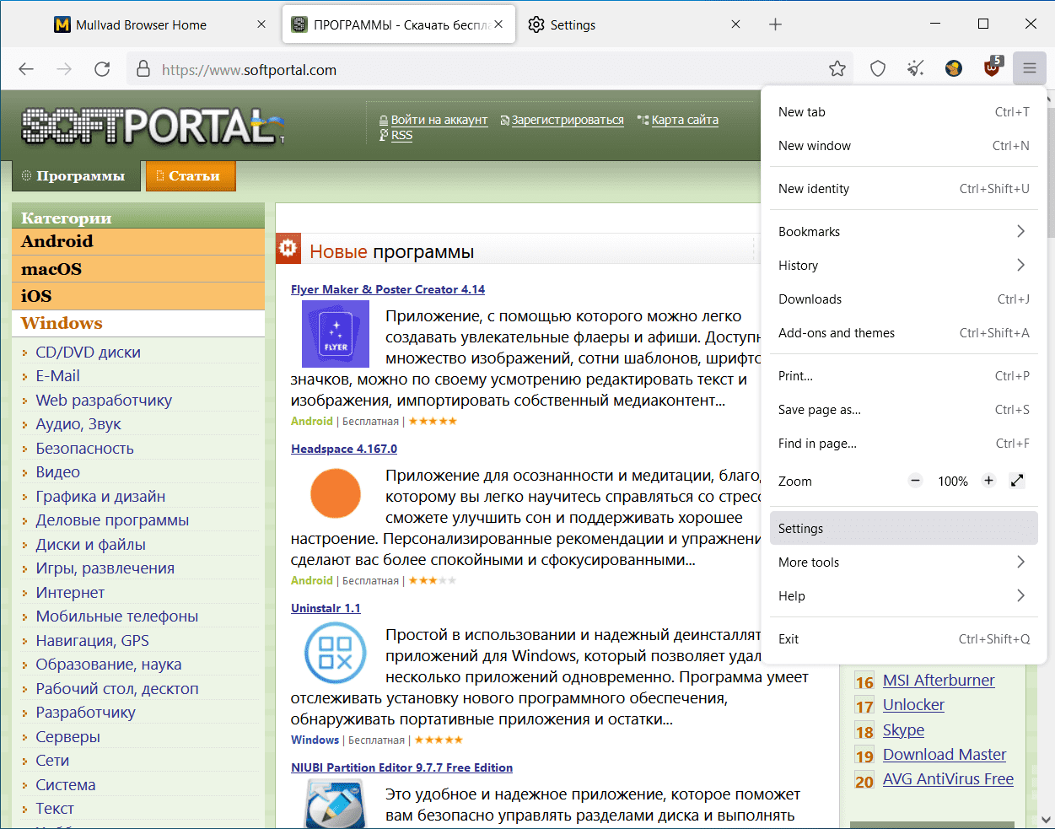This screenshot has width=1055, height=829.
Task: Click the Headspace orange circle icon
Action: pyautogui.click(x=336, y=493)
